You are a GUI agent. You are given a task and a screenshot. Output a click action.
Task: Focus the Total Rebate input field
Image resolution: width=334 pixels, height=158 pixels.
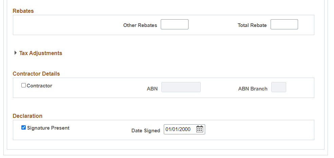click(x=284, y=24)
